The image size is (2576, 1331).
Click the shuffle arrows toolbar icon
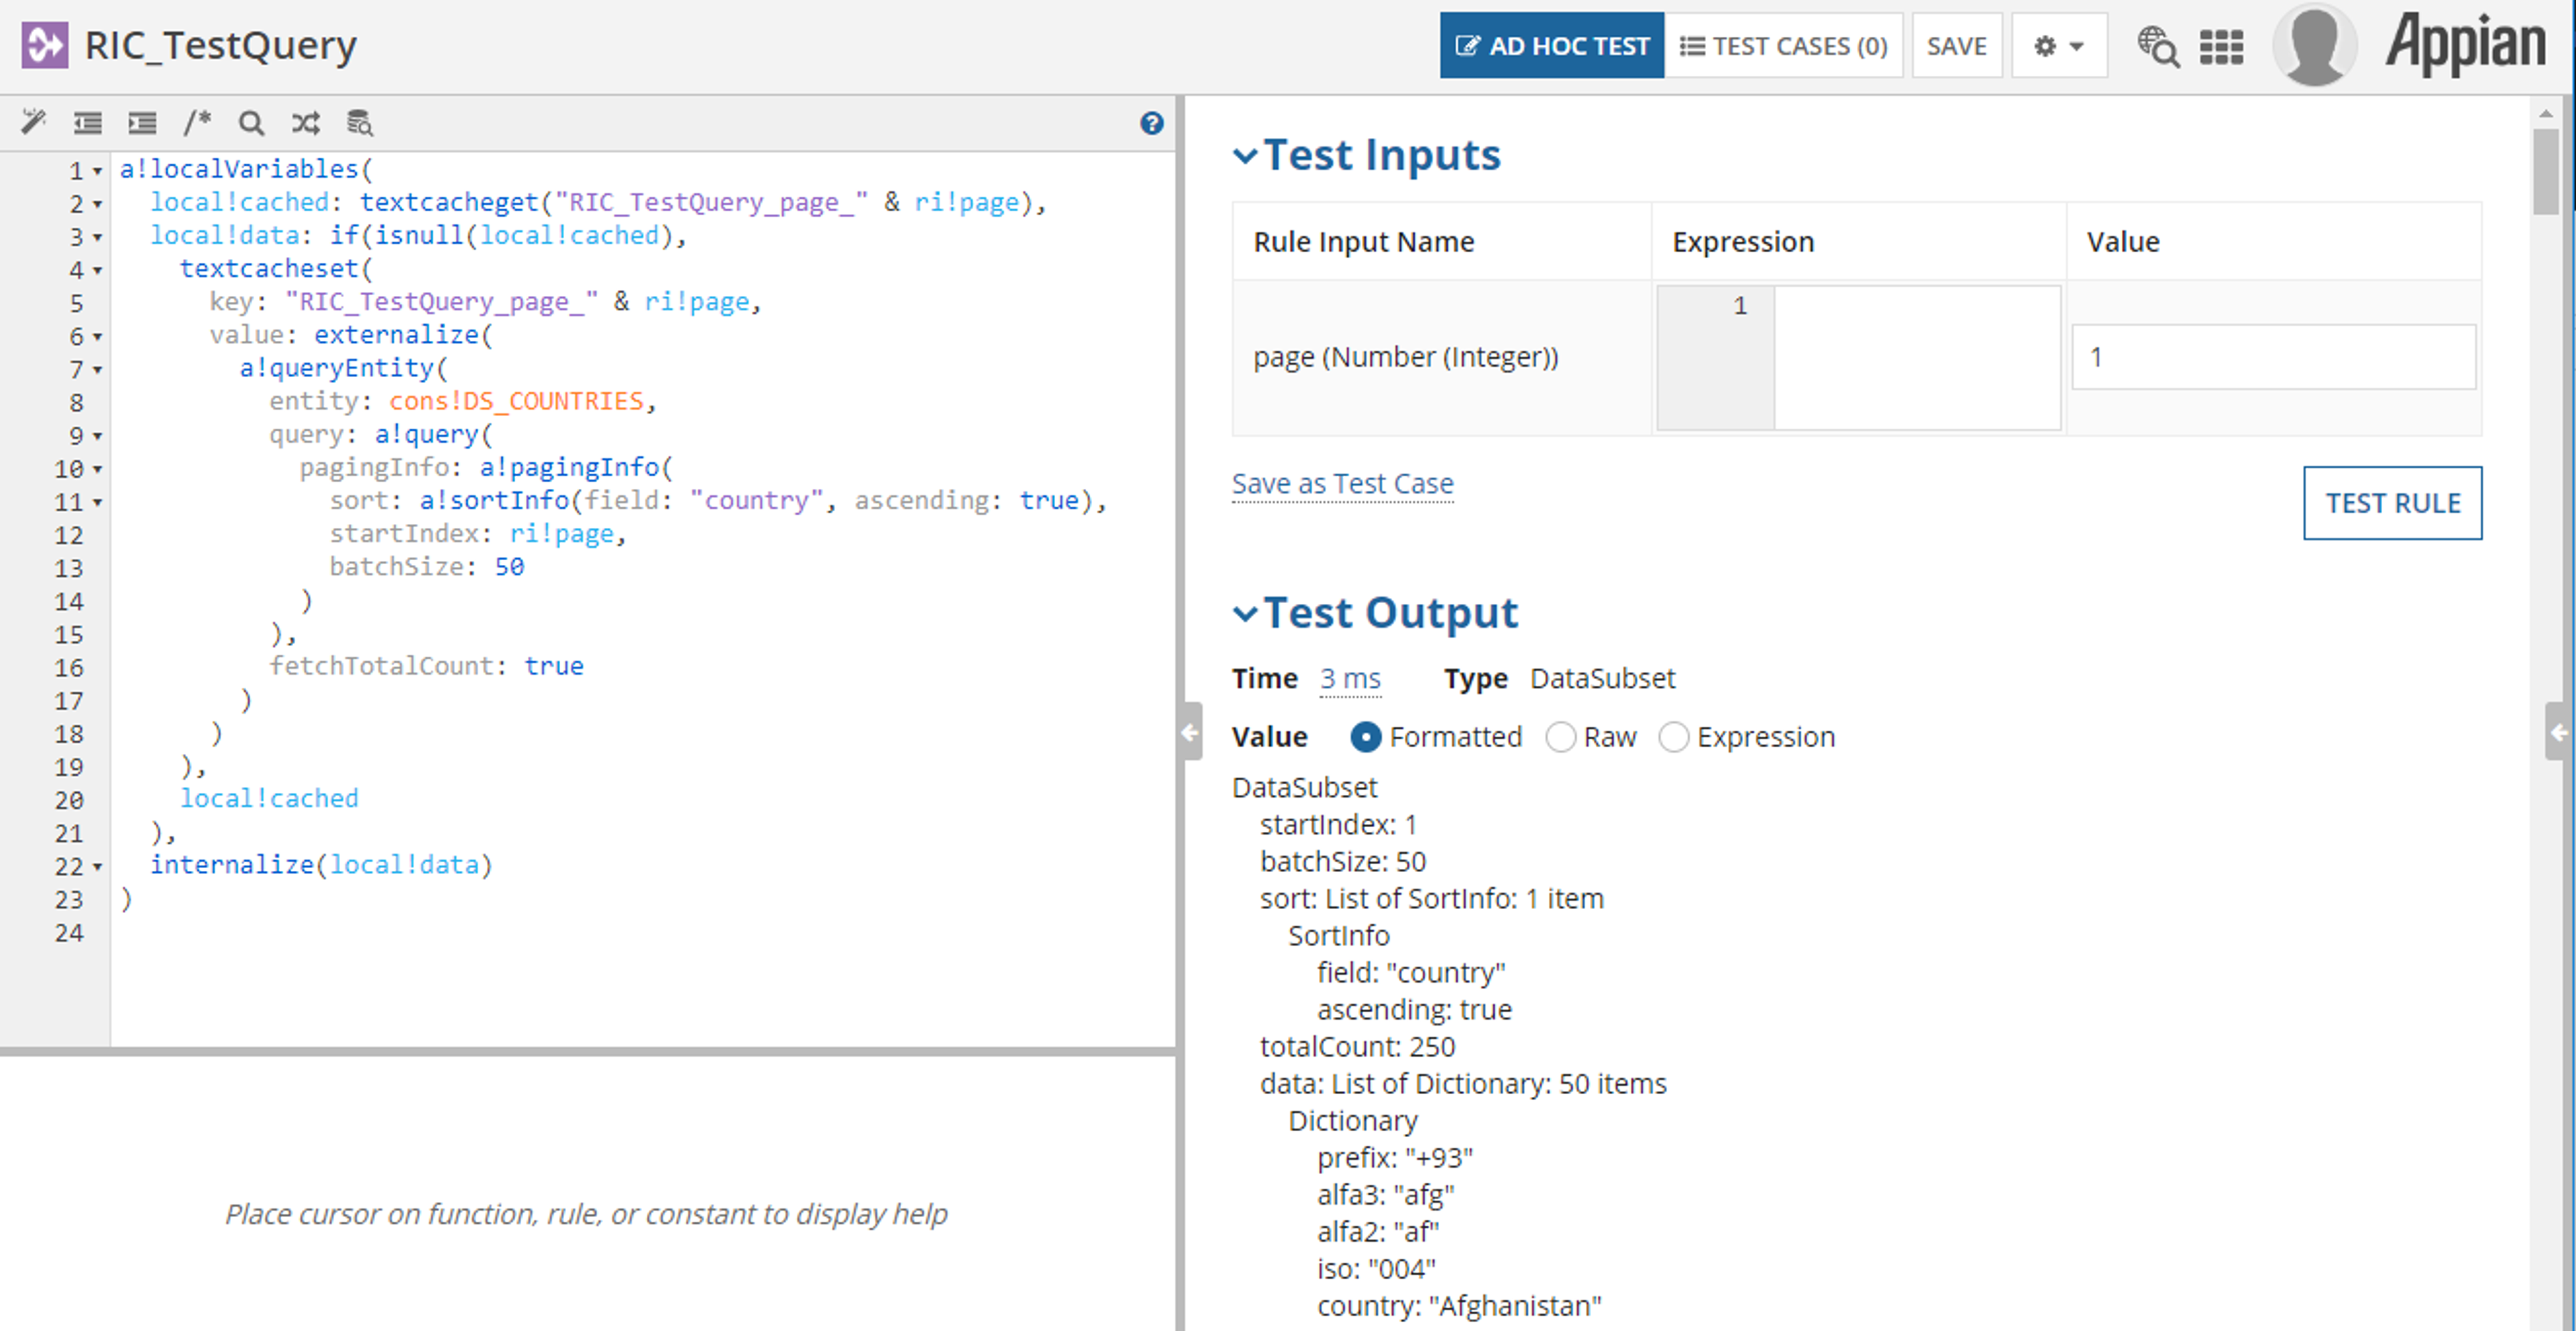tap(306, 123)
